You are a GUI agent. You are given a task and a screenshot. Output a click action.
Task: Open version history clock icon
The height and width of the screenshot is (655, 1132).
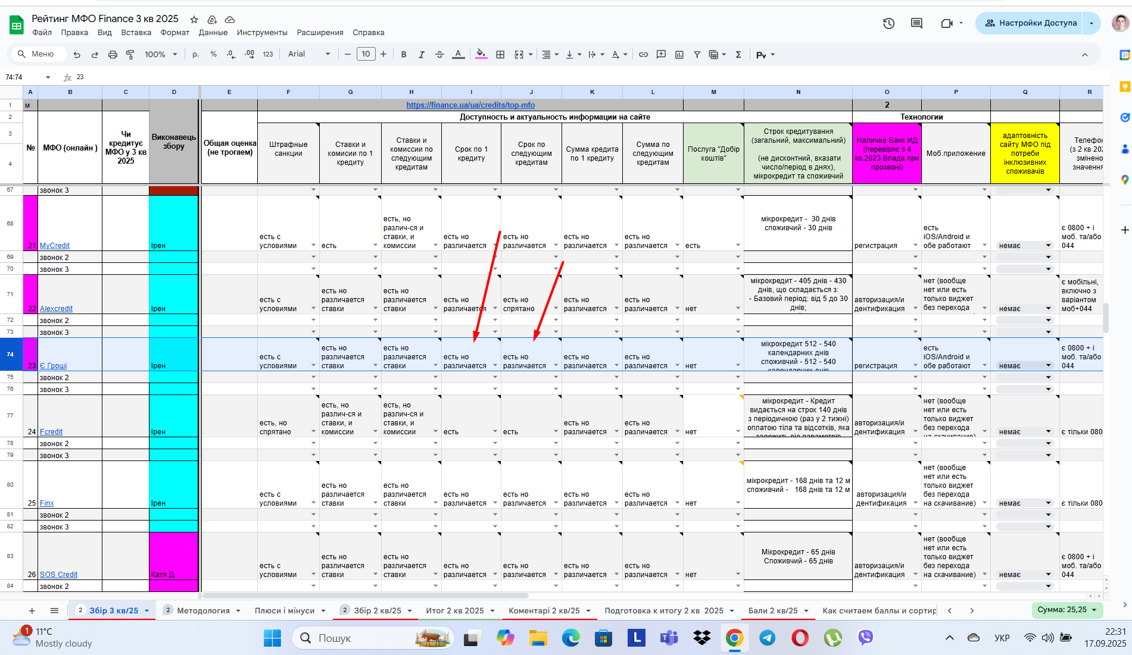(888, 23)
